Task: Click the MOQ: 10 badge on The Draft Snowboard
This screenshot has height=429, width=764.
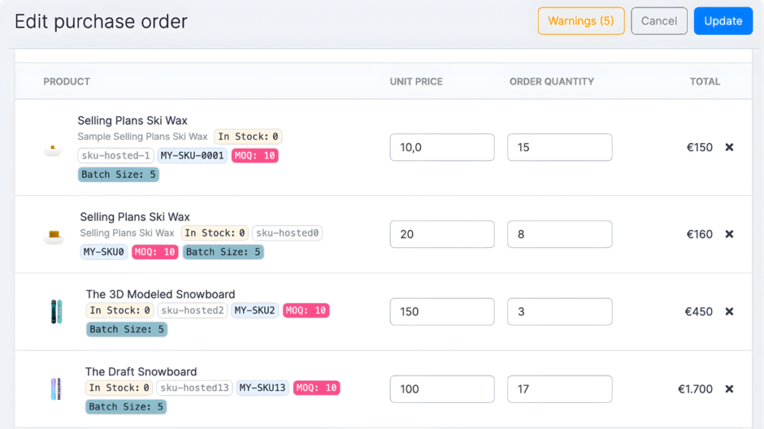Action: click(316, 388)
